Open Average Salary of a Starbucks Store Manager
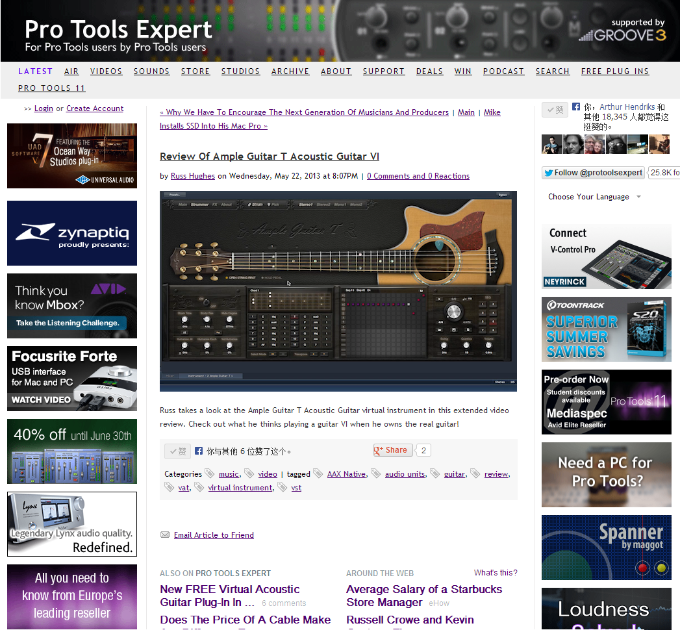The width and height of the screenshot is (680, 630). 424,596
